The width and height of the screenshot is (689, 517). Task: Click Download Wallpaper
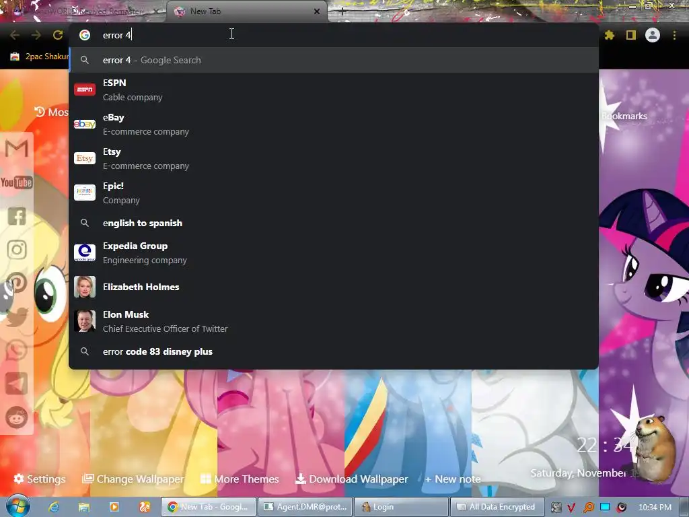coord(351,479)
